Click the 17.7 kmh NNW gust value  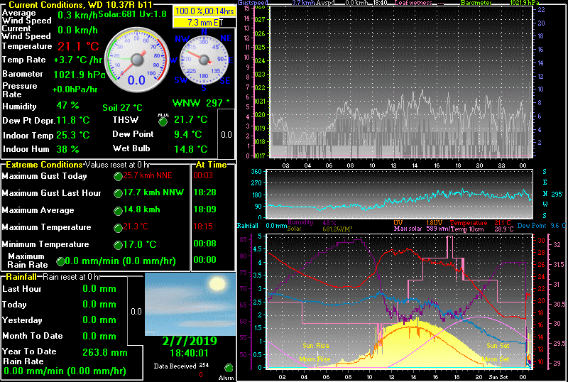point(153,192)
